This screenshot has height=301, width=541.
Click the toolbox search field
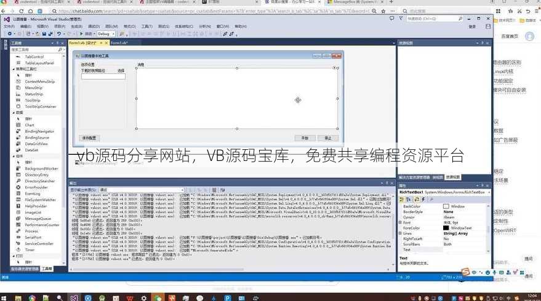[34, 50]
